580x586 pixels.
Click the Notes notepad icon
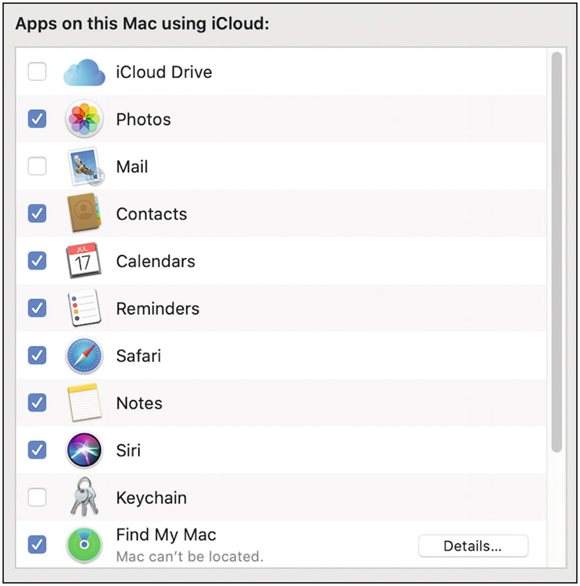pyautogui.click(x=84, y=403)
